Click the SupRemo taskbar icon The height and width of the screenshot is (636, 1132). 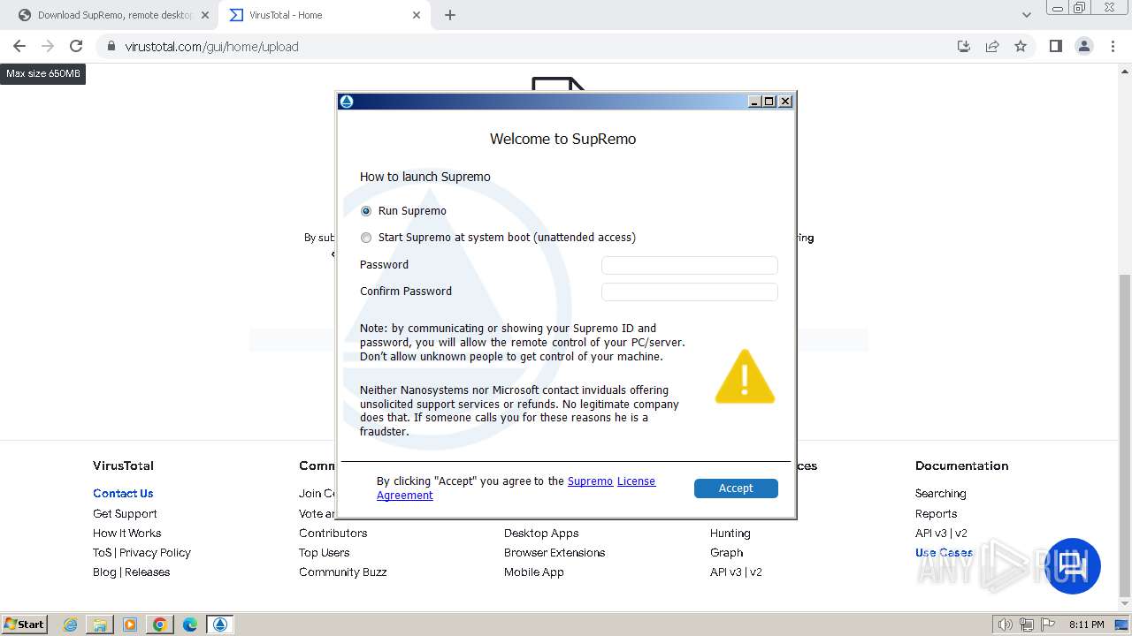220,625
